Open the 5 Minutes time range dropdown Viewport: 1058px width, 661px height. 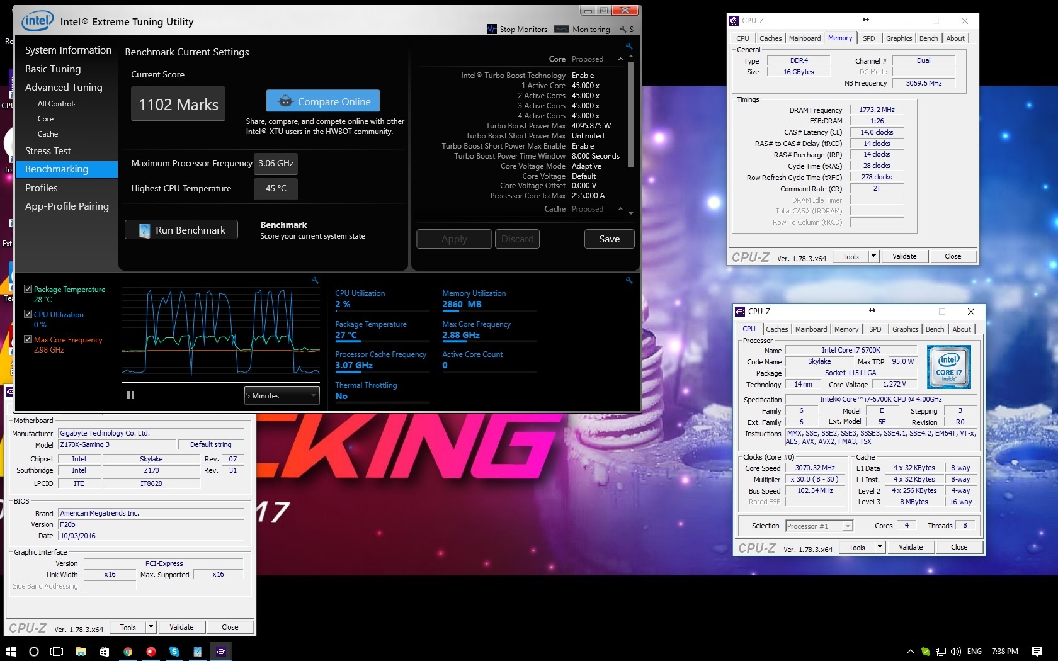(x=282, y=395)
